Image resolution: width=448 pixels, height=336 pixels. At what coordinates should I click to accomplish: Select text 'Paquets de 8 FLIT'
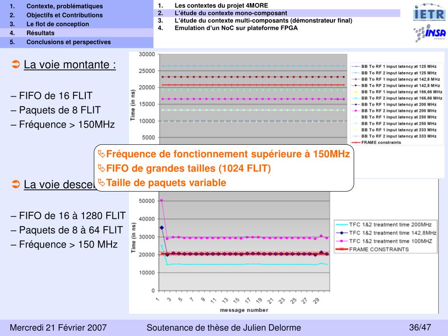coord(59,110)
